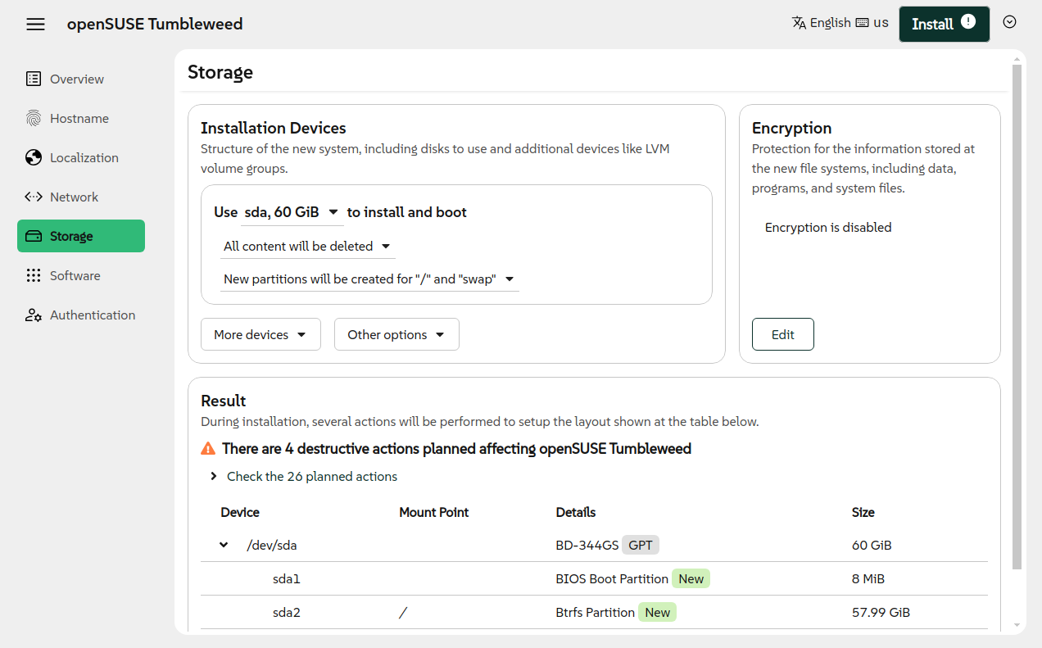Expand "Check the 26 planned actions"
This screenshot has height=648, width=1042.
(304, 476)
